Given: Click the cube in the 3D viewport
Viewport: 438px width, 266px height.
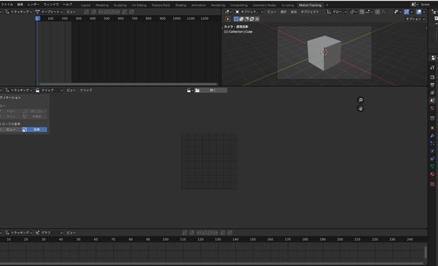Looking at the screenshot, I should pos(324,52).
